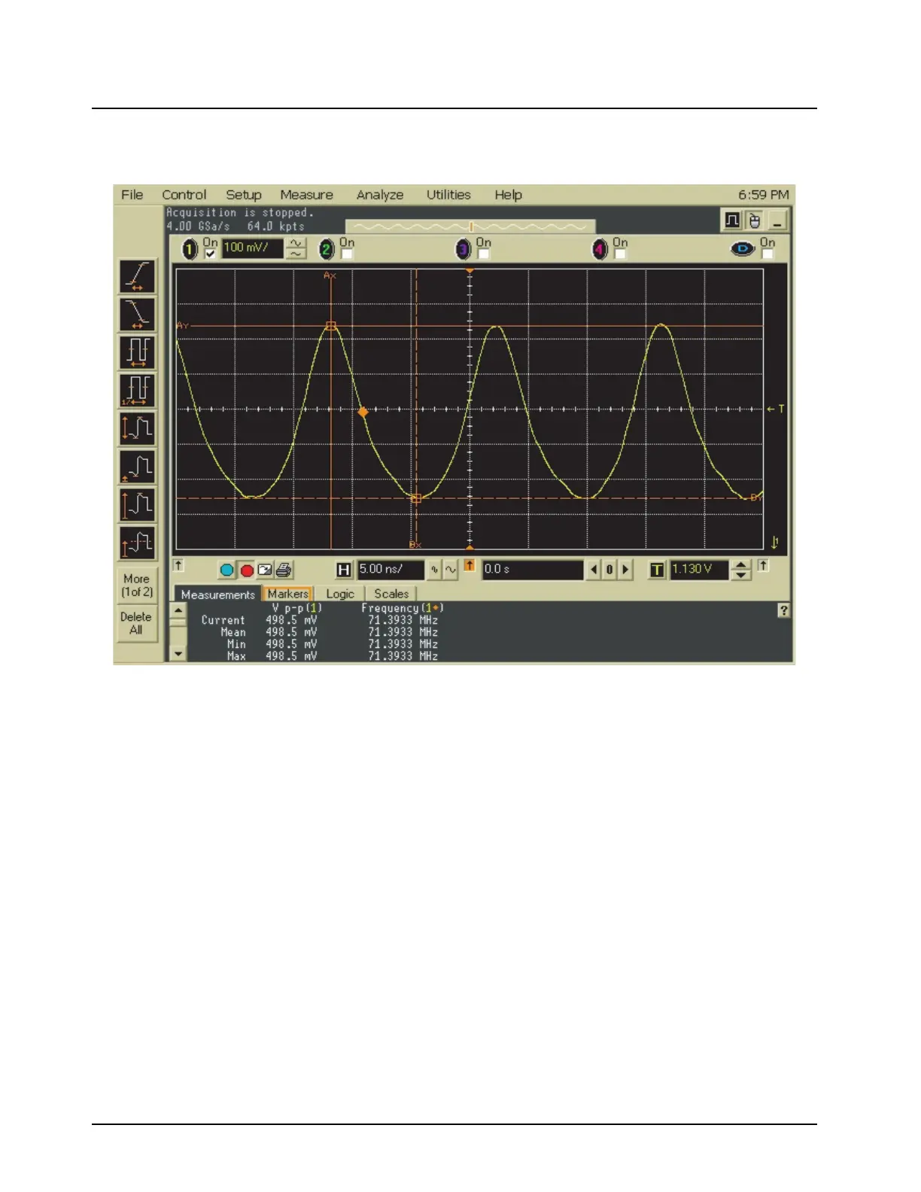Click the 5.00 ns/ horizontal scale field
This screenshot has height=1192, width=921.
coord(391,570)
